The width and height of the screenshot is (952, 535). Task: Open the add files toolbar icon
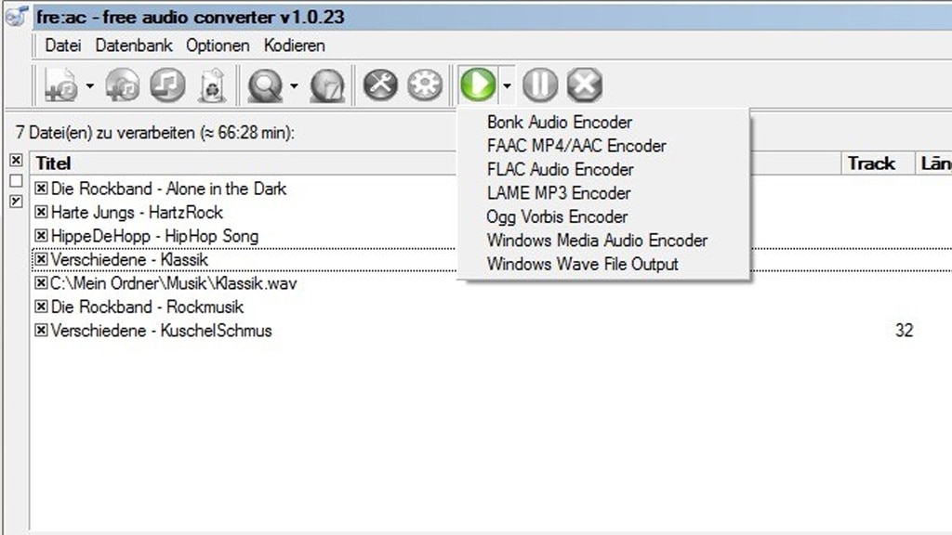click(61, 85)
